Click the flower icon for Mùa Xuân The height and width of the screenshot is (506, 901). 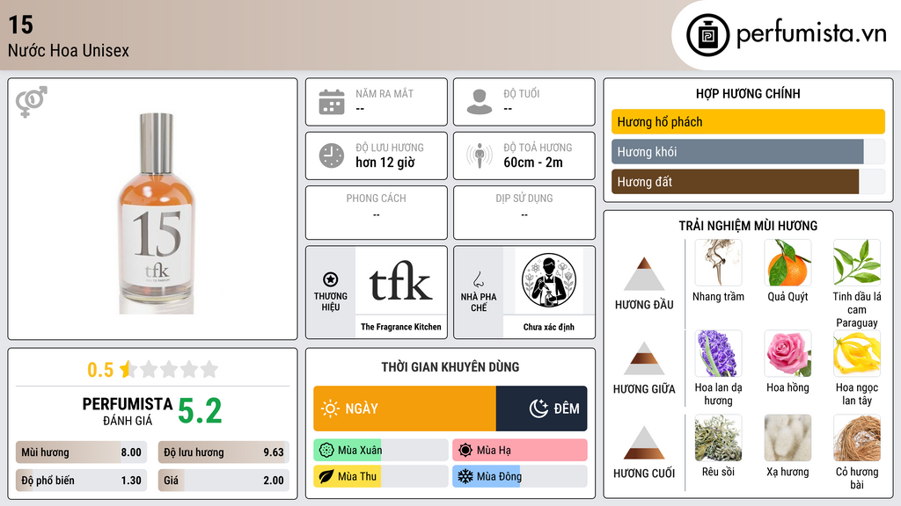click(326, 451)
